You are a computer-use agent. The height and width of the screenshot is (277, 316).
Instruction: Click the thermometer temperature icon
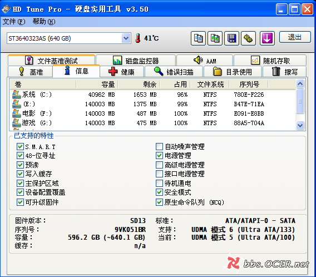point(138,38)
